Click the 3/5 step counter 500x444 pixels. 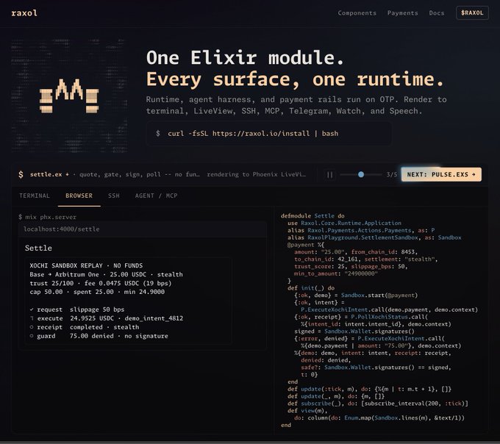pos(392,174)
